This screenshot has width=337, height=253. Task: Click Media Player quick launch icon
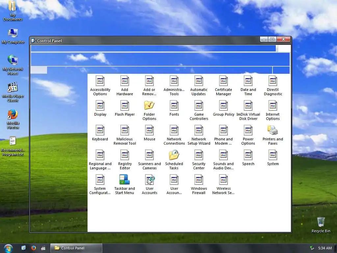pos(43,248)
